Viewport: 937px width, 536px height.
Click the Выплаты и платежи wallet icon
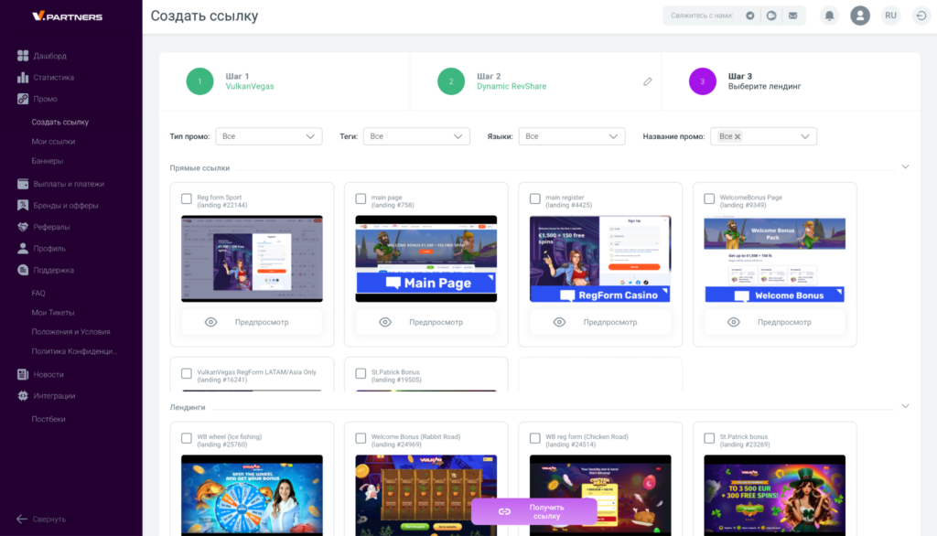[x=23, y=184]
